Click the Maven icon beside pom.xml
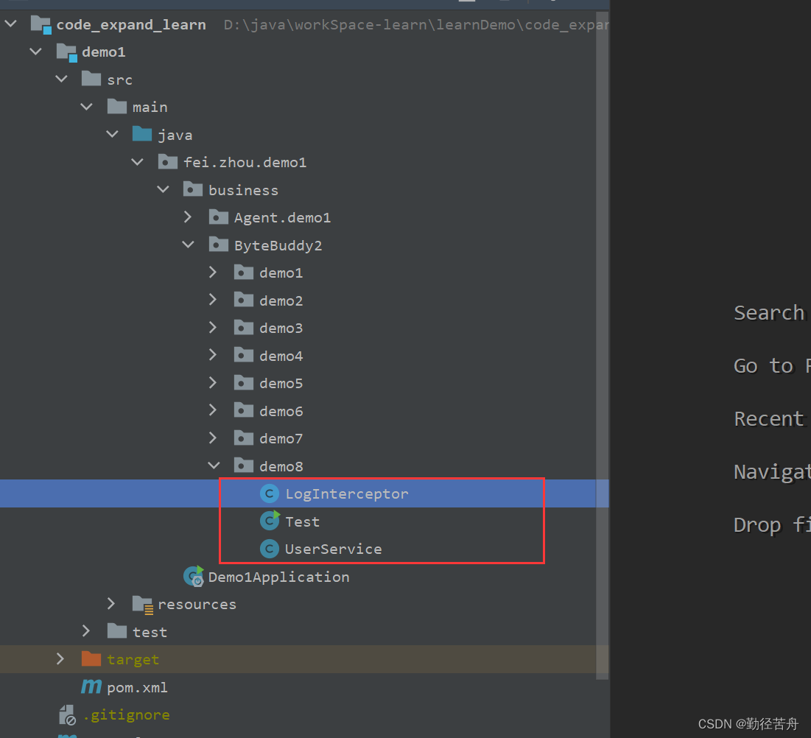811x738 pixels. pyautogui.click(x=90, y=686)
